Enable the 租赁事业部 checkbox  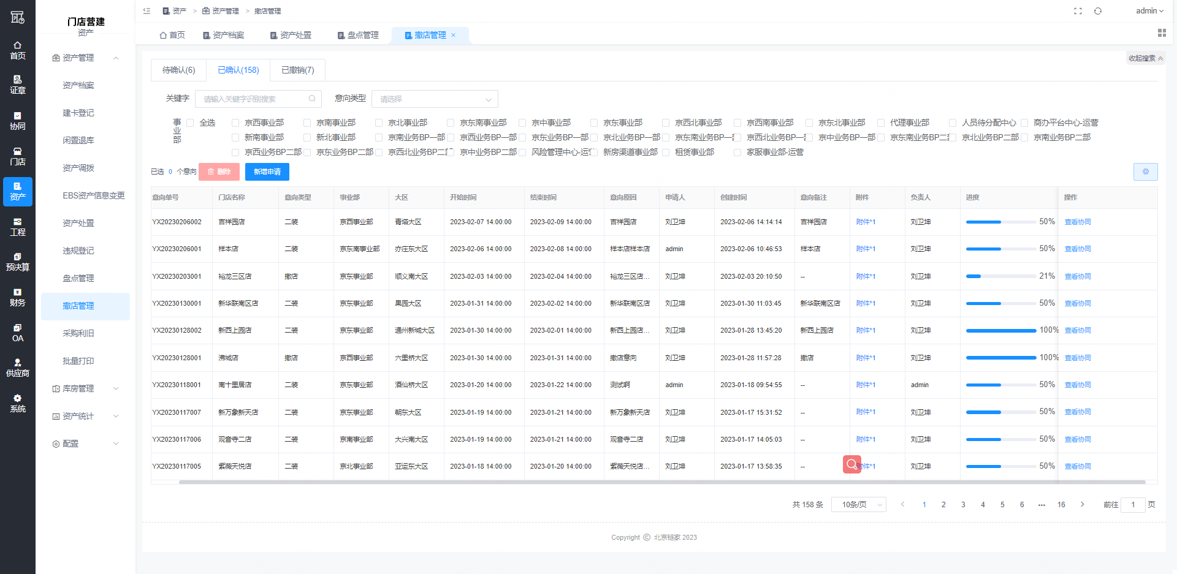[666, 152]
